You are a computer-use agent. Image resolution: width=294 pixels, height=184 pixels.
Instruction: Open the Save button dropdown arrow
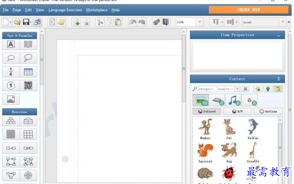coord(31,22)
